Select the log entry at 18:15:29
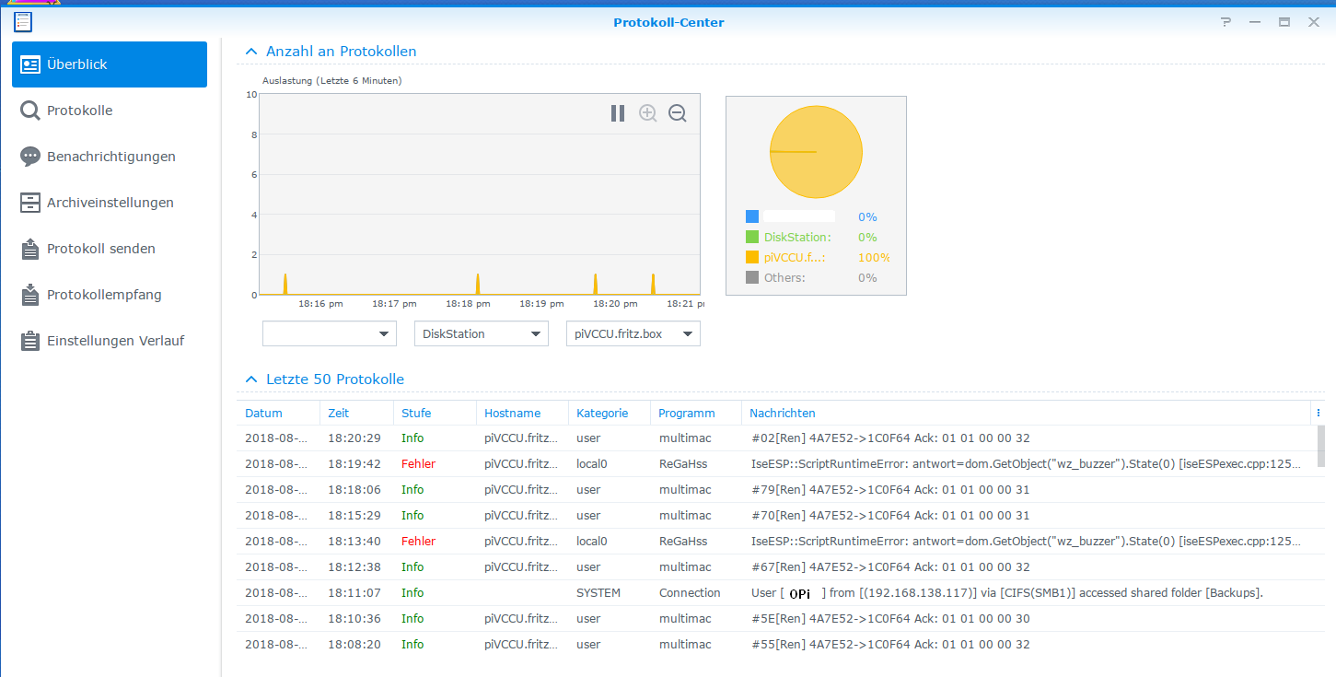The height and width of the screenshot is (677, 1336). (776, 516)
